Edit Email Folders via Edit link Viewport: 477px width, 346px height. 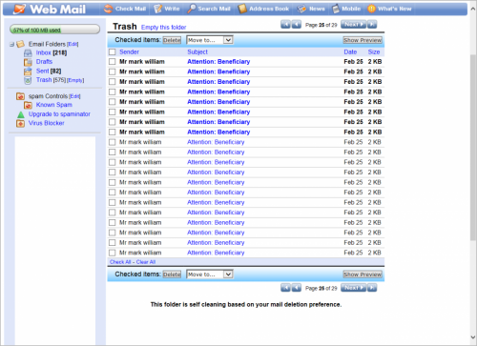click(73, 44)
